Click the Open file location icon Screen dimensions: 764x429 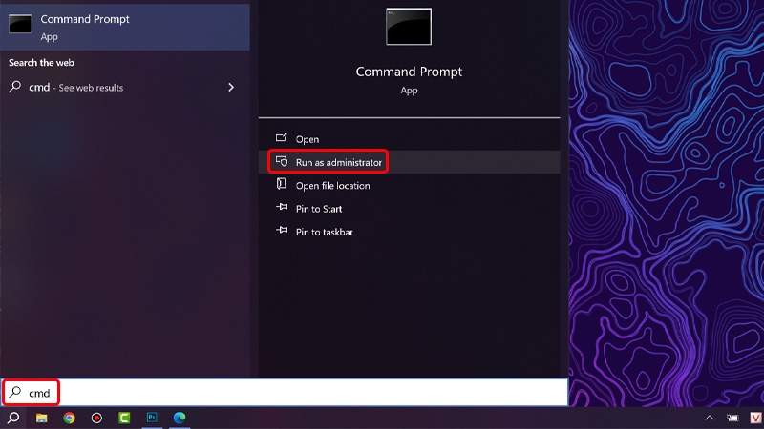[x=281, y=184]
